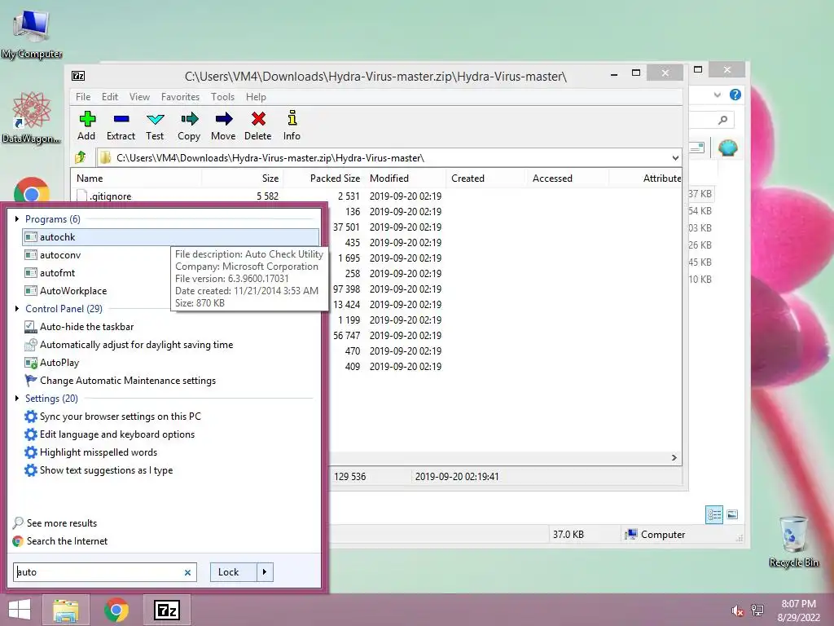Open Help in the Explorer window behind
This screenshot has width=834, height=626.
[x=735, y=95]
